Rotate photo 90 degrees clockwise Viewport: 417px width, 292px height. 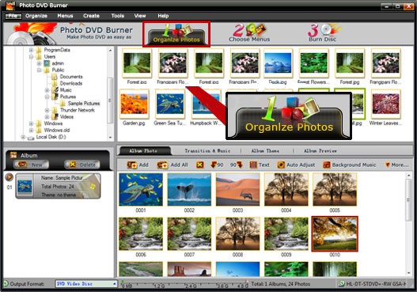[x=236, y=165]
